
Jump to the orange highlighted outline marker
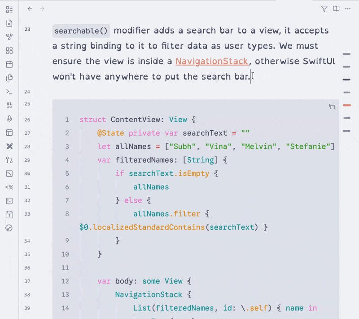(x=346, y=106)
